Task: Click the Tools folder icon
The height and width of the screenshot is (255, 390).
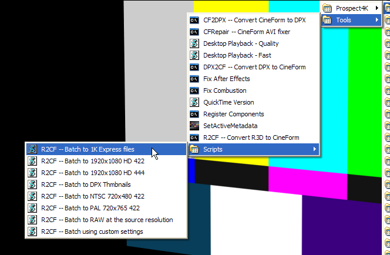Action: coord(327,20)
